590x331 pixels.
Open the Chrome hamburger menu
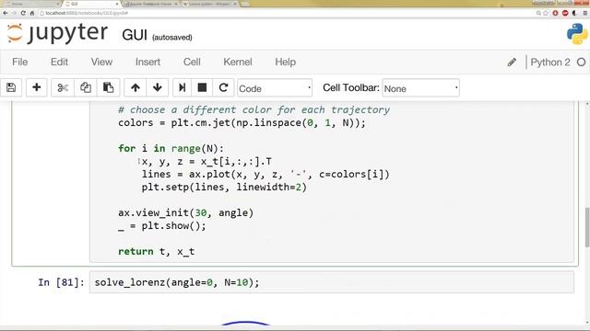click(x=585, y=13)
